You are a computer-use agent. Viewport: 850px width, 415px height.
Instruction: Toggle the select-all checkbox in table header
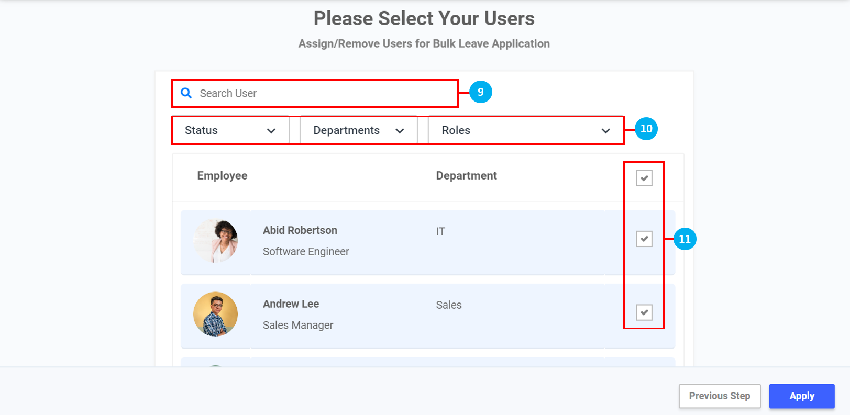pyautogui.click(x=644, y=178)
